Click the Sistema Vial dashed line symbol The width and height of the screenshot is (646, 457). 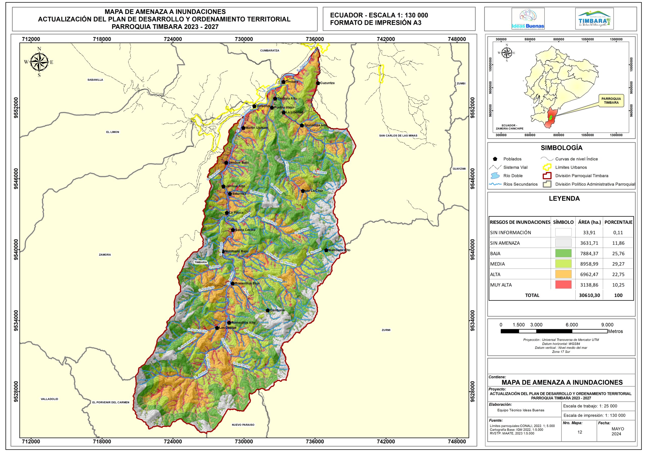[x=495, y=167]
